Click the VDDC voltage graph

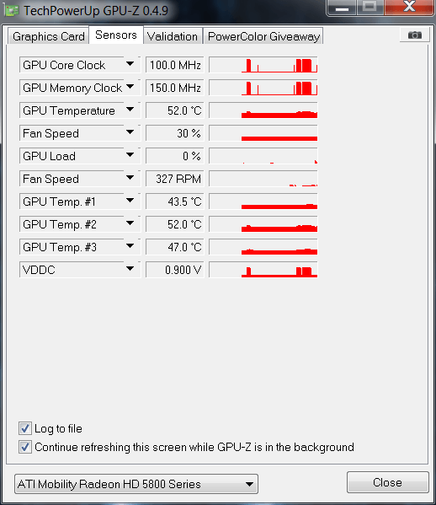tap(263, 270)
